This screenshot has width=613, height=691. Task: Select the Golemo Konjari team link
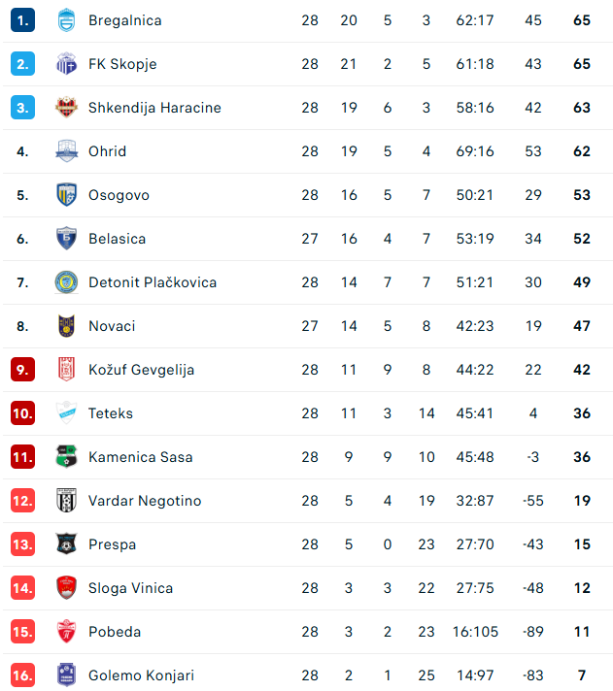point(141,675)
